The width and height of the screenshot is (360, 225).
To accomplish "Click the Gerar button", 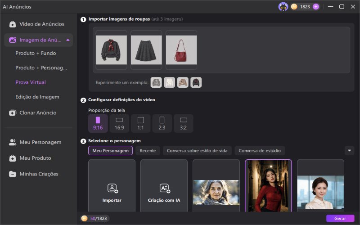I will [340, 218].
